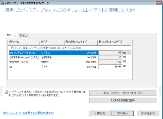This screenshot has width=163, height=119.
Task: Open the MB unit dropdown for EFI partition
Action: coord(126,53)
